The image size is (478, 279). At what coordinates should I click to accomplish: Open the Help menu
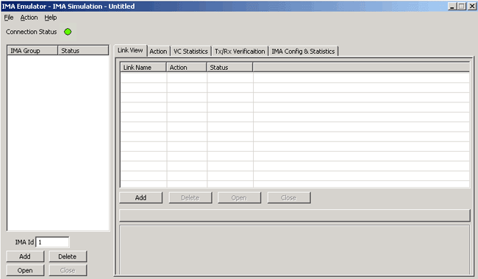pos(51,18)
